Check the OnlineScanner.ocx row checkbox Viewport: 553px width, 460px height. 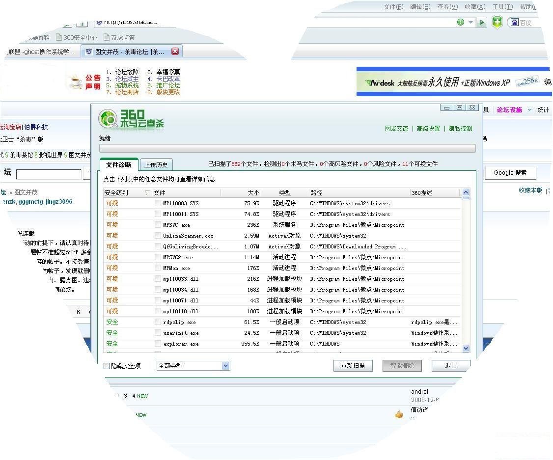click(x=158, y=236)
